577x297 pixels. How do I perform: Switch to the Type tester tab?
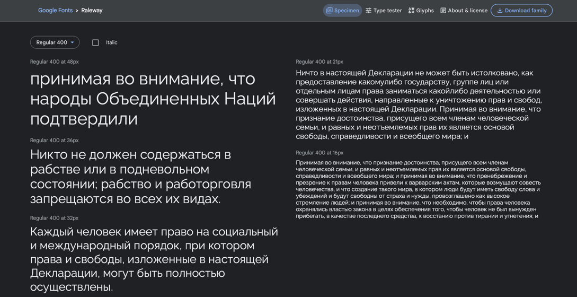(x=387, y=11)
